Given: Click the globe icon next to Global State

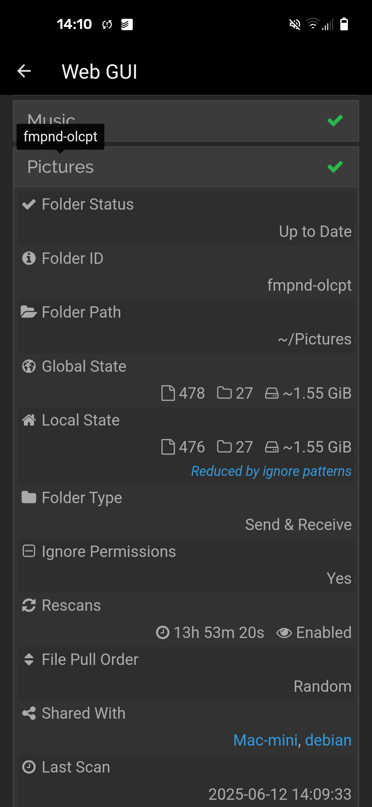Looking at the screenshot, I should (29, 367).
